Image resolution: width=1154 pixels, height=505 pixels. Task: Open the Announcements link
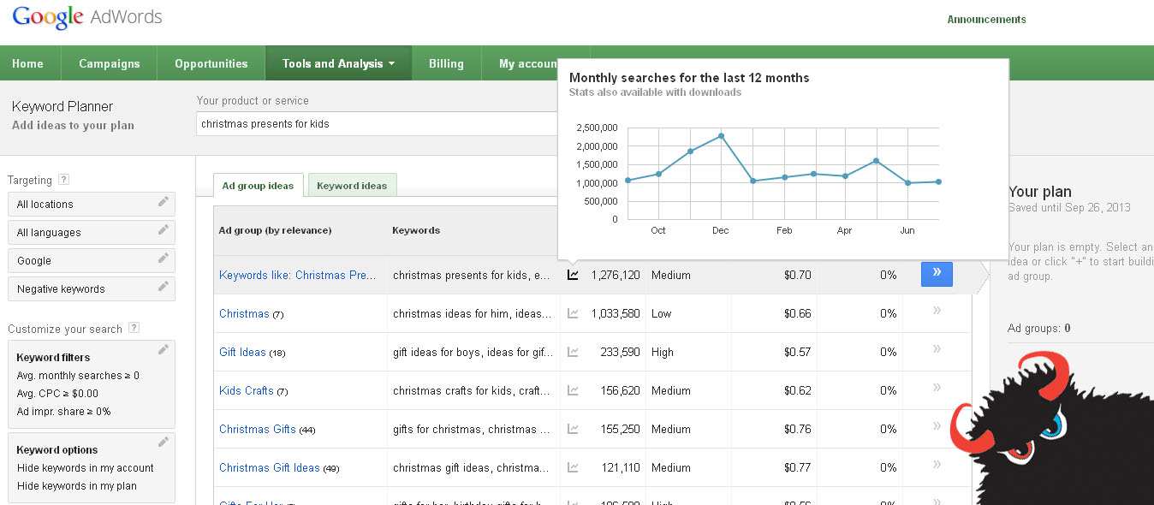pyautogui.click(x=986, y=20)
